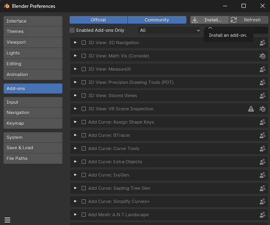Enable the Sapling Tree Gen add-on

pyautogui.click(x=84, y=188)
